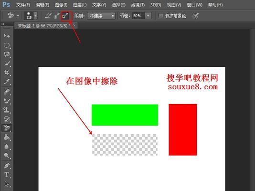The width and height of the screenshot is (255, 191).
Task: Choose Sampling Background Swatch option
Action: pyautogui.click(x=65, y=16)
